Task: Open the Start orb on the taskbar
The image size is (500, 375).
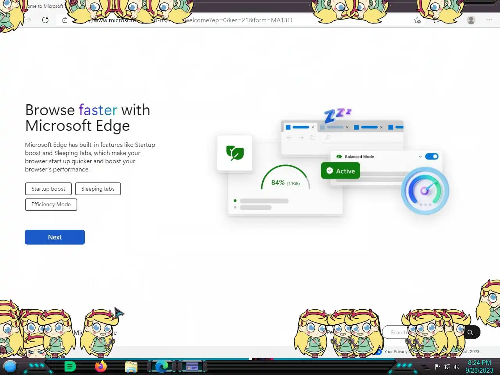Action: 10,366
